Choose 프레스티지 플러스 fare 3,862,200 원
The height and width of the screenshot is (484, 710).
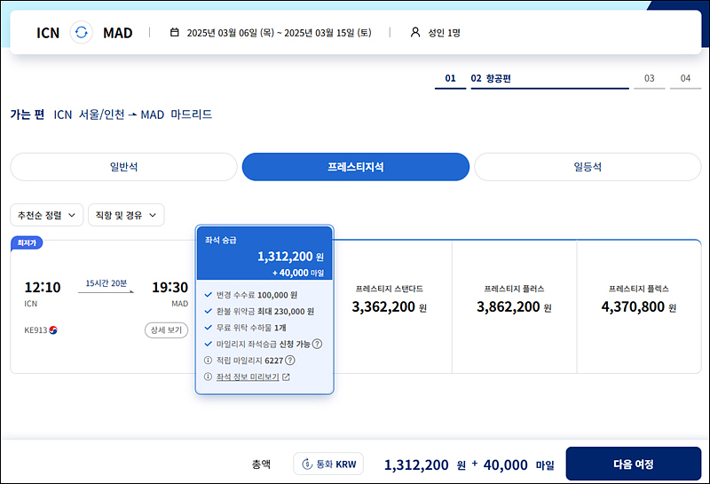pos(515,306)
